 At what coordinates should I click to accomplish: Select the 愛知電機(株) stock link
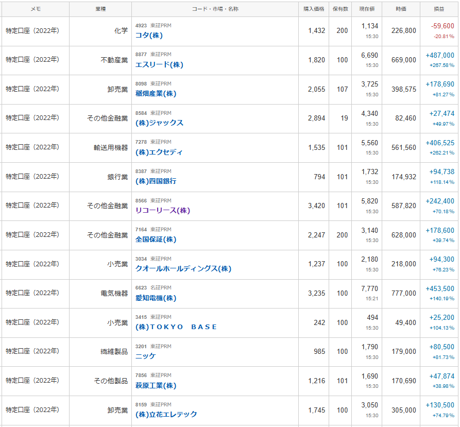coord(156,298)
